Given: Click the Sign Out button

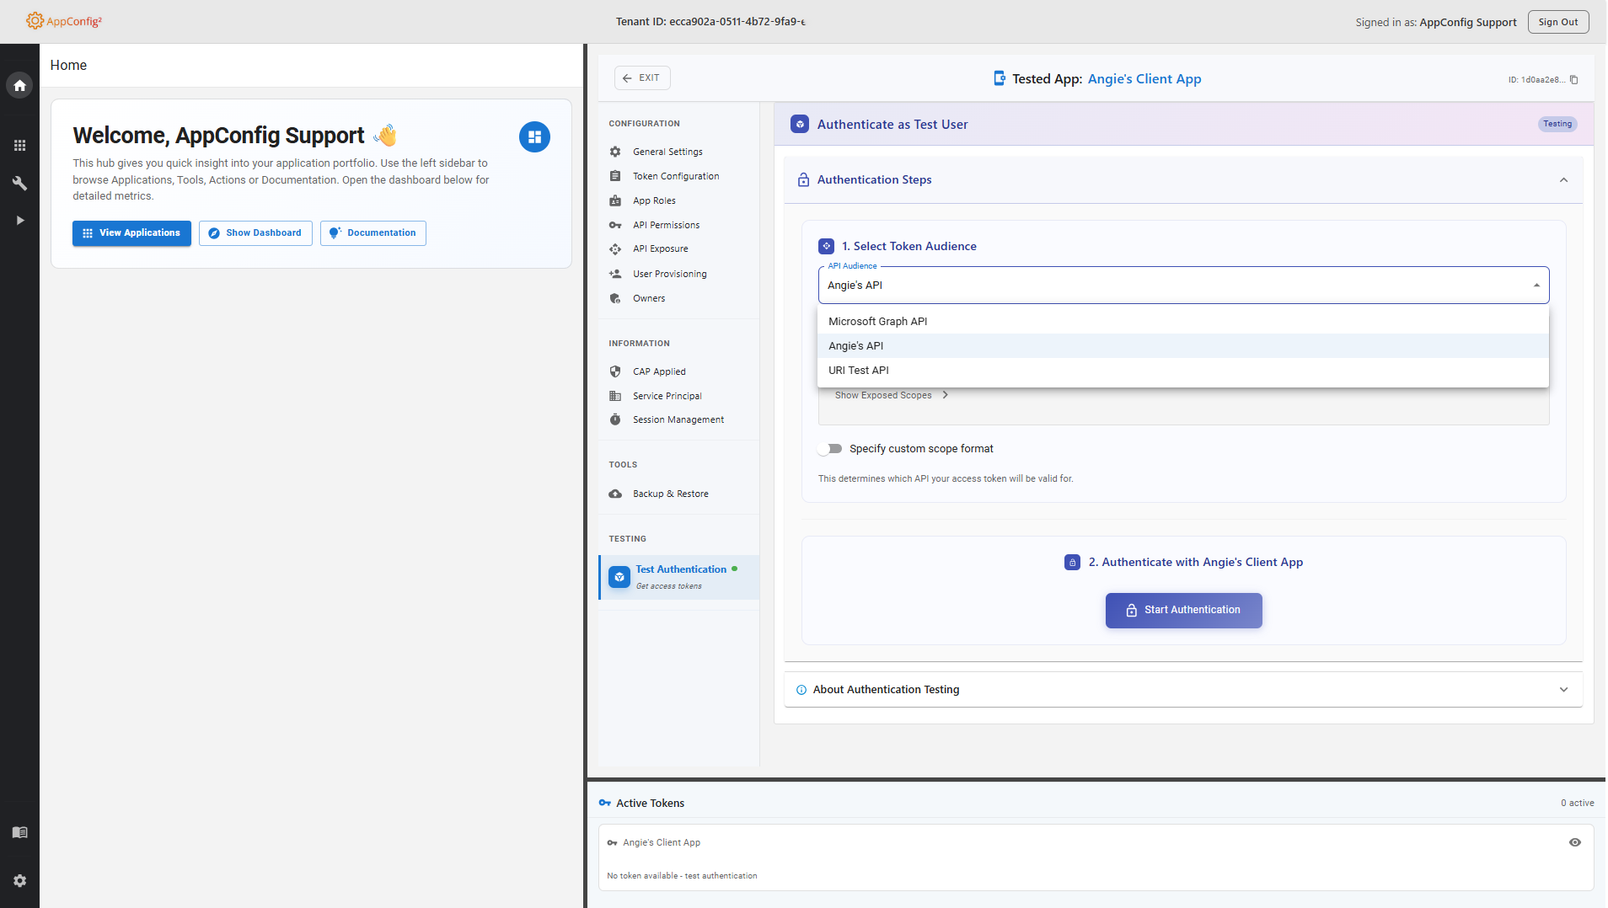Looking at the screenshot, I should (x=1557, y=22).
